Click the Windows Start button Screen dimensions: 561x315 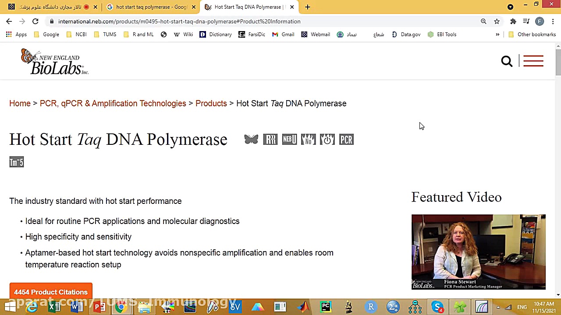point(10,307)
